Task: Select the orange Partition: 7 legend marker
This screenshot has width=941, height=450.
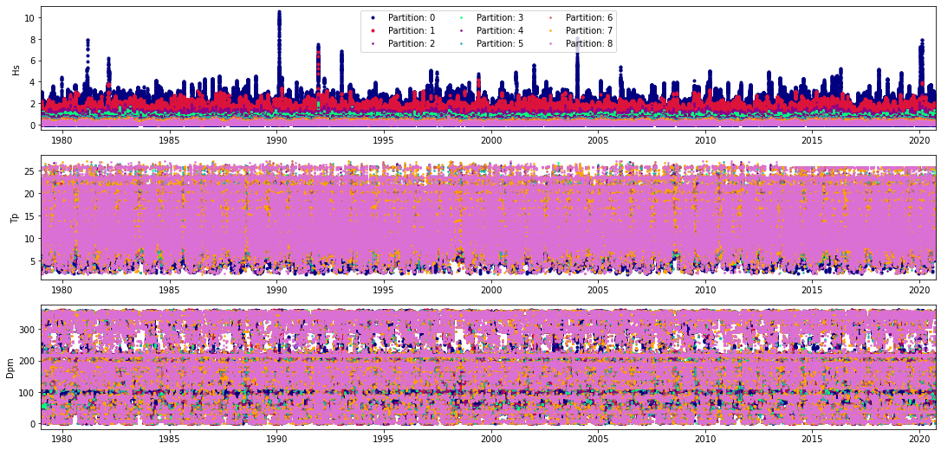Action: coord(550,30)
